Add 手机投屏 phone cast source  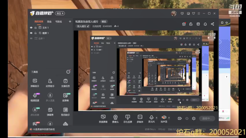click(128, 119)
